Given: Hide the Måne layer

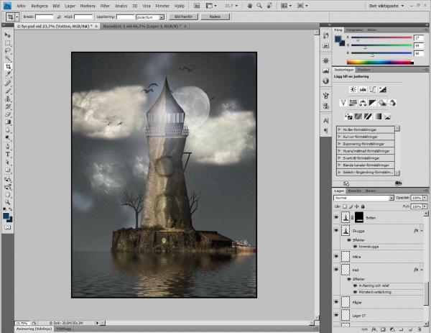Looking at the screenshot, I should pyautogui.click(x=336, y=256).
